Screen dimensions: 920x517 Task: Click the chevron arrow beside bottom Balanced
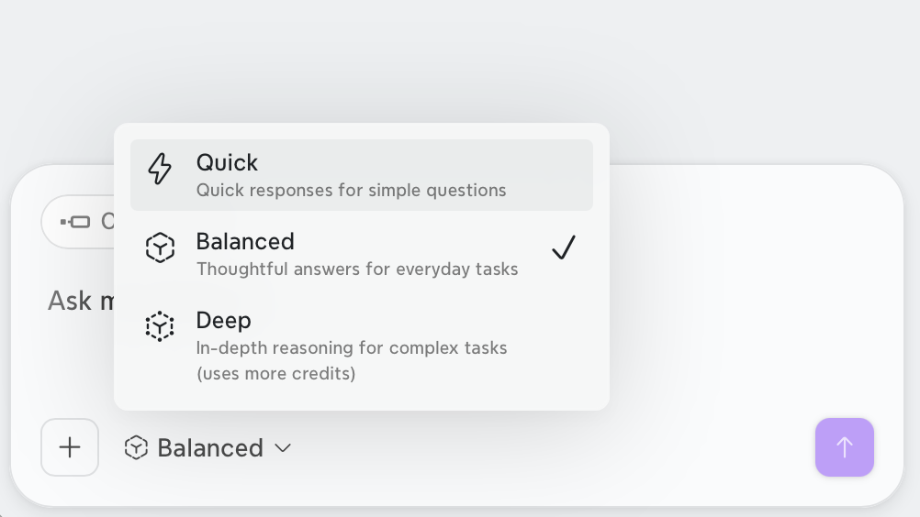[x=283, y=448]
